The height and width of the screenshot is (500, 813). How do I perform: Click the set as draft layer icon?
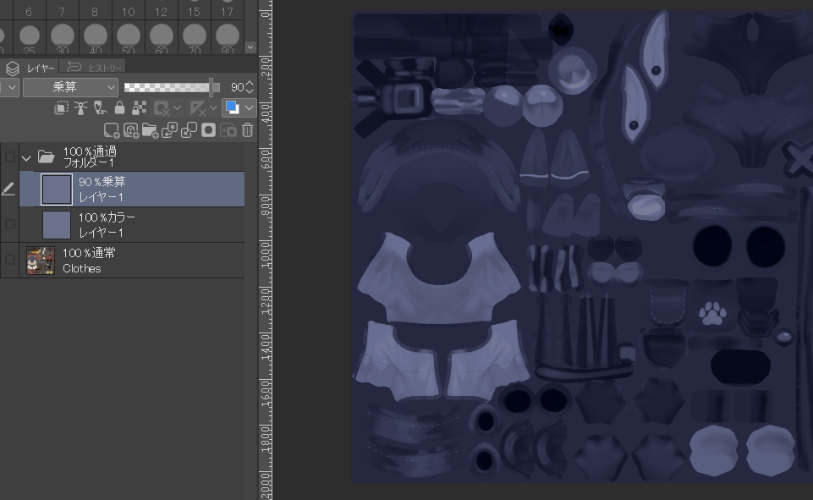(100, 108)
